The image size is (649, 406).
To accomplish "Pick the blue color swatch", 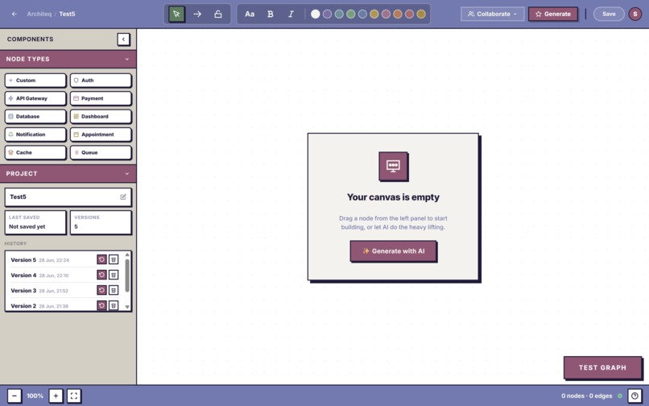I will 362,14.
